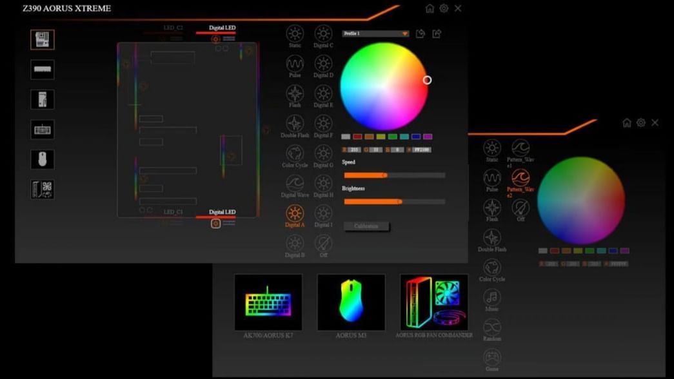The image size is (674, 379).
Task: Open the RAM lighting section
Action: 41,69
